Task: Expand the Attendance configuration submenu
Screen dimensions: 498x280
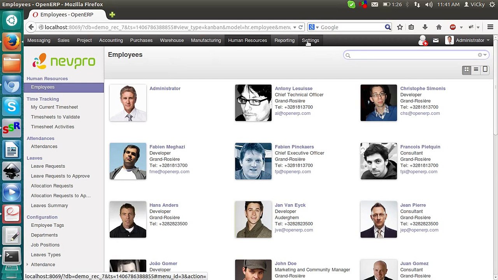Action: (27, 264)
